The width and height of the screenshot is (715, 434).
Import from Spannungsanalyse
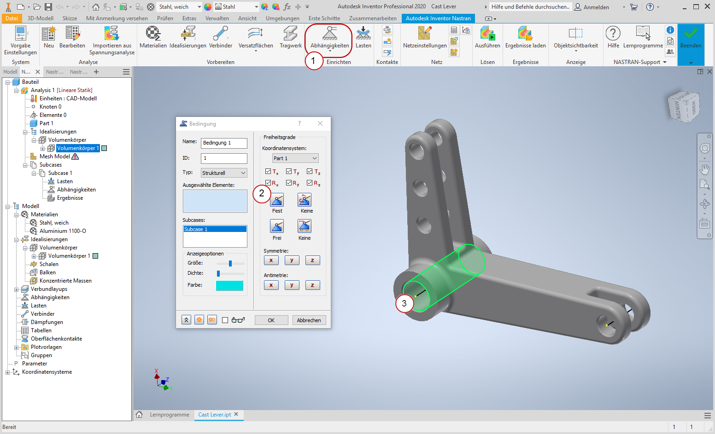coord(112,41)
